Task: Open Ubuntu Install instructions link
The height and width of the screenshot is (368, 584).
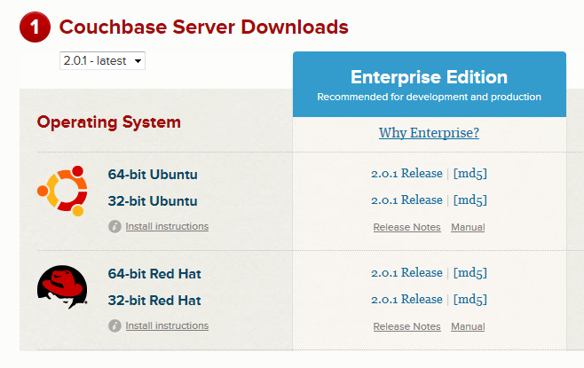Action: 167,226
